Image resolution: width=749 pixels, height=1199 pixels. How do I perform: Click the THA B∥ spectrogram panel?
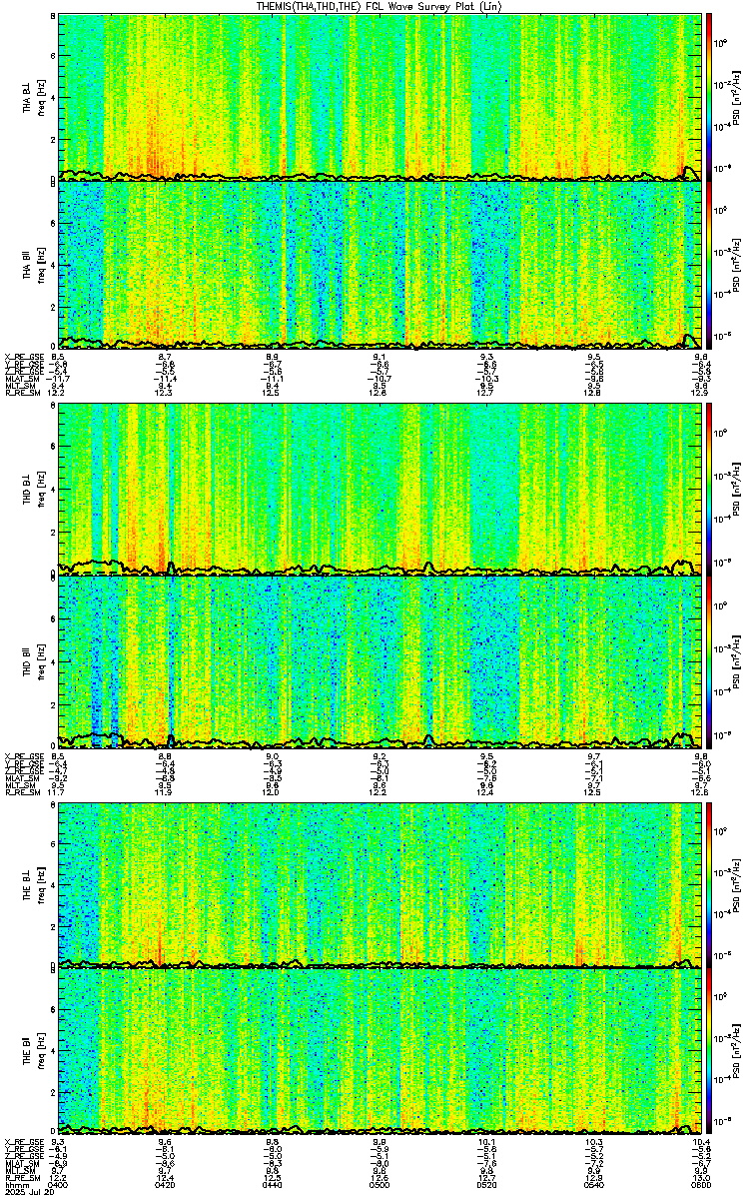[378, 264]
